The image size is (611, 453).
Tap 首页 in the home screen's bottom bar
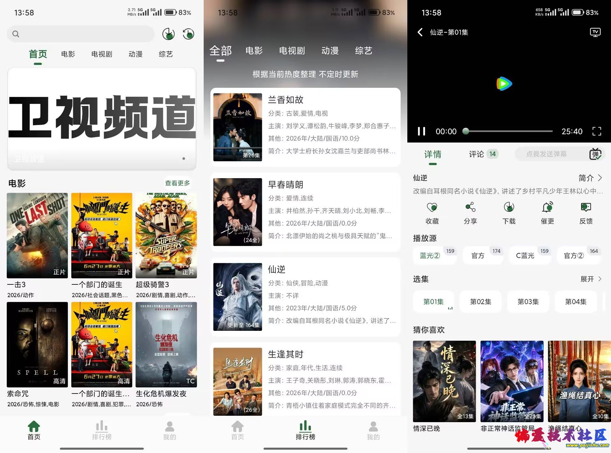(x=34, y=430)
